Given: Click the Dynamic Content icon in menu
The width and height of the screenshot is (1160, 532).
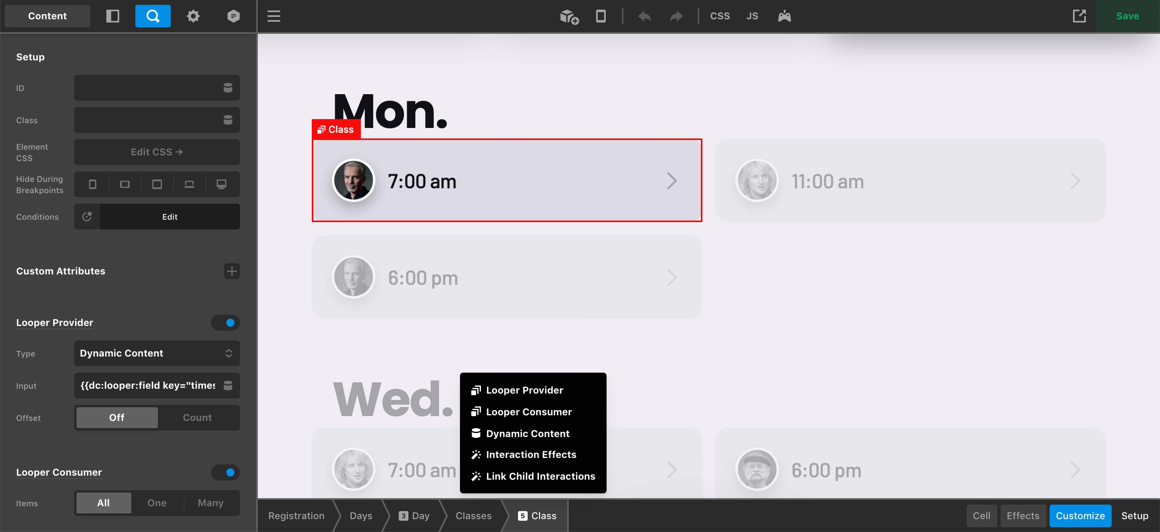Looking at the screenshot, I should click(x=476, y=433).
